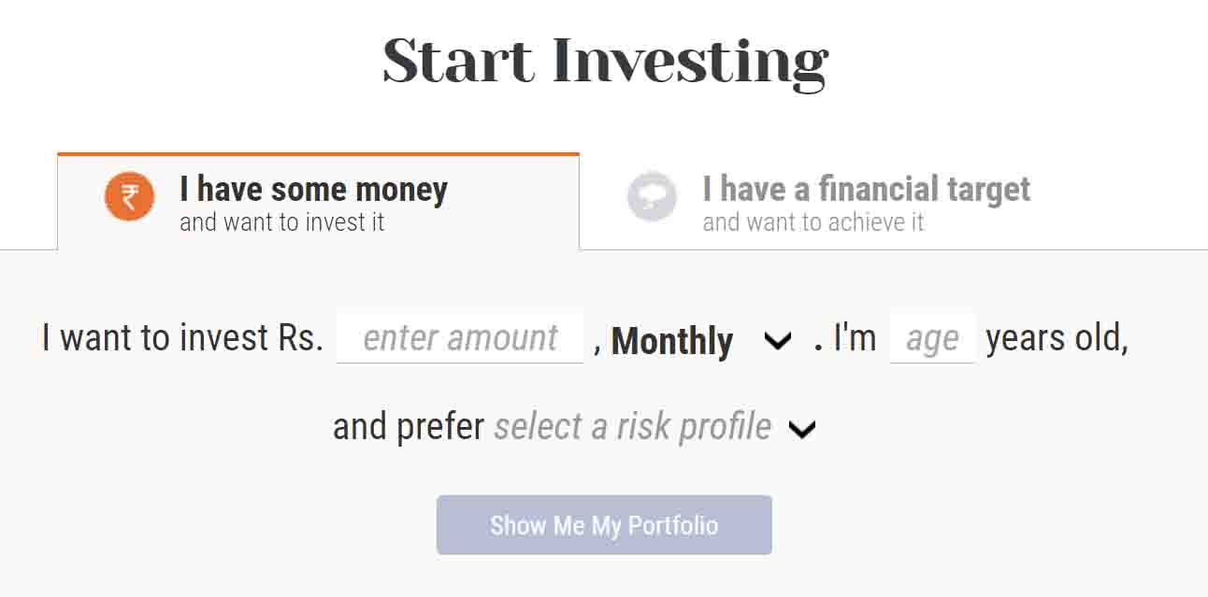Focus the age input field
This screenshot has height=597, width=1208.
[931, 338]
